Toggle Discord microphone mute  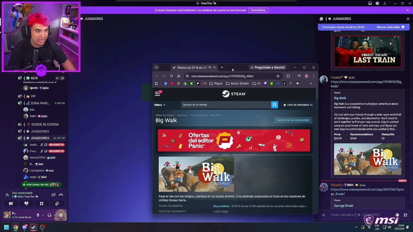(x=38, y=215)
